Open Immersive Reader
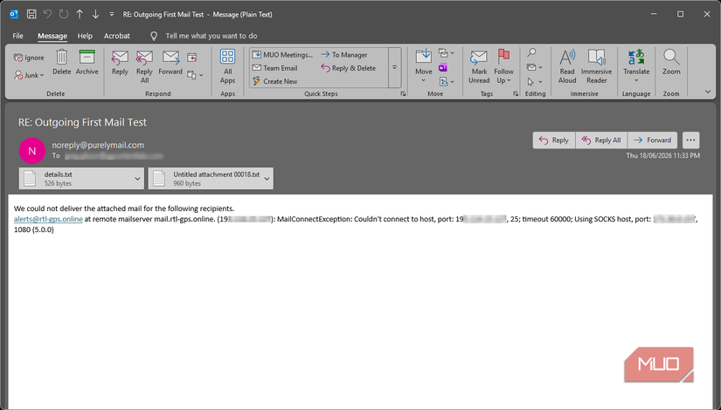The width and height of the screenshot is (721, 410). point(596,66)
